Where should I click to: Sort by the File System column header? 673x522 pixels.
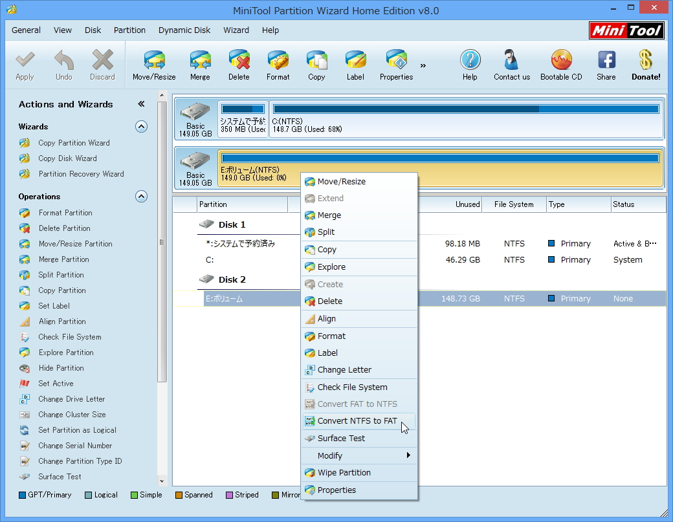pyautogui.click(x=514, y=204)
